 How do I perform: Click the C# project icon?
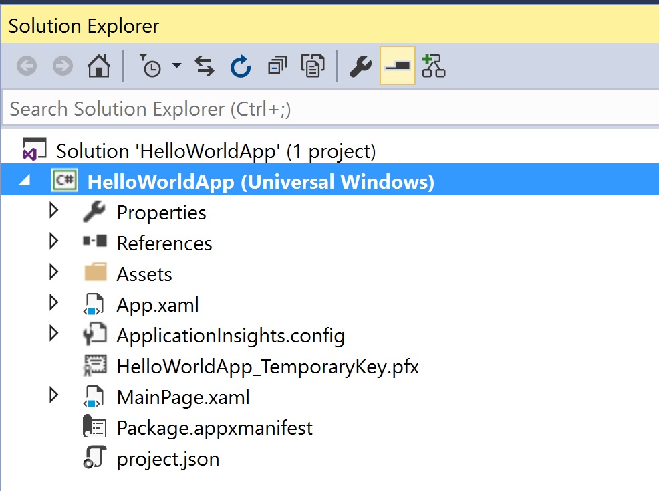pos(64,181)
